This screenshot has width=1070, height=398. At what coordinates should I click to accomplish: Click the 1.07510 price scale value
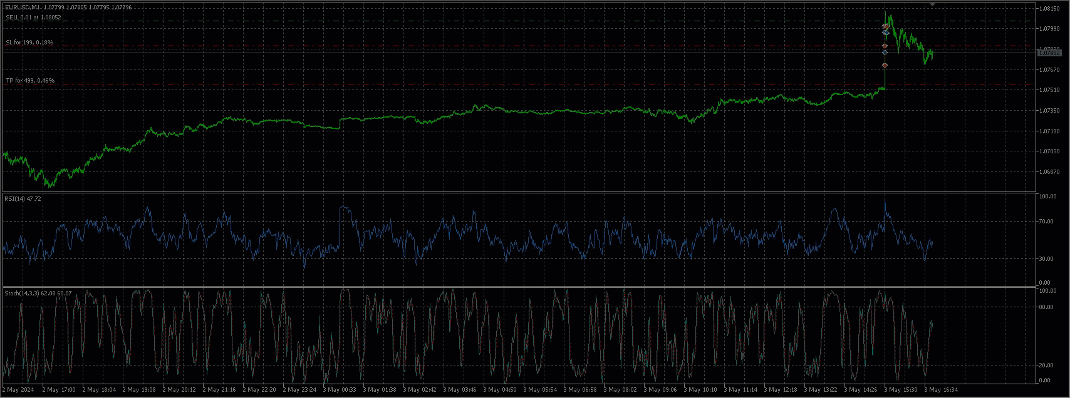(1049, 90)
